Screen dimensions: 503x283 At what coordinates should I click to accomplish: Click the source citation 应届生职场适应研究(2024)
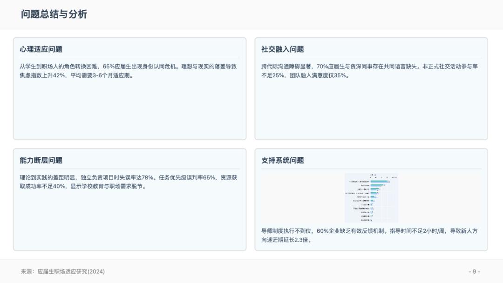point(71,271)
